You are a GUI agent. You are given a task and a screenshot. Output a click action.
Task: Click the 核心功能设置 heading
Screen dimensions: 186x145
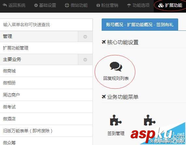tap(123, 42)
